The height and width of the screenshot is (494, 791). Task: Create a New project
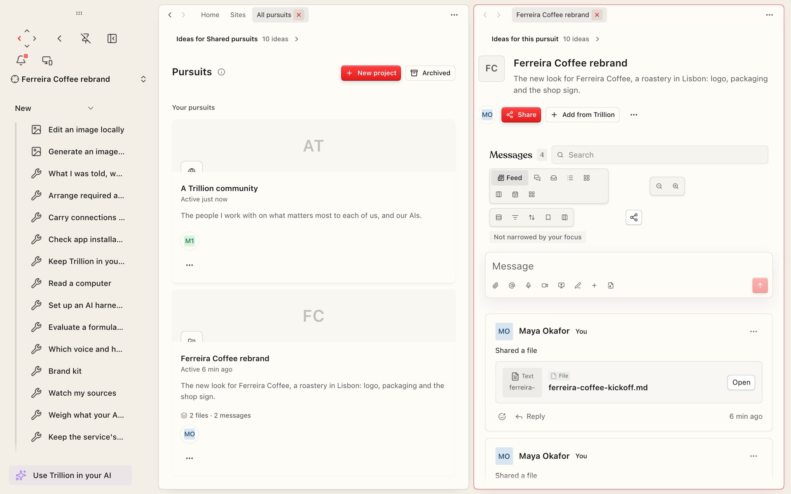(371, 73)
